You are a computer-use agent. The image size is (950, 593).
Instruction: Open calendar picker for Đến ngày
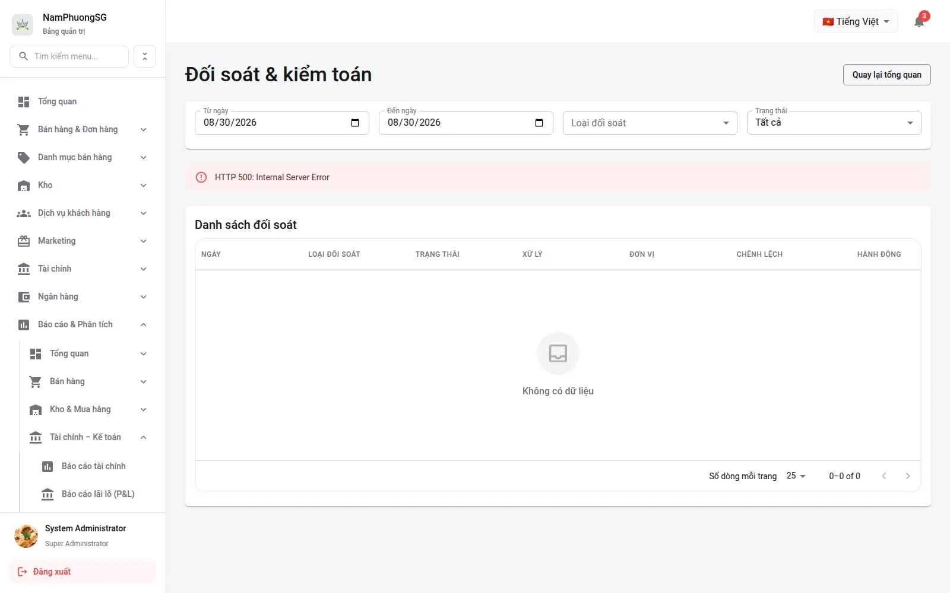[x=539, y=123]
